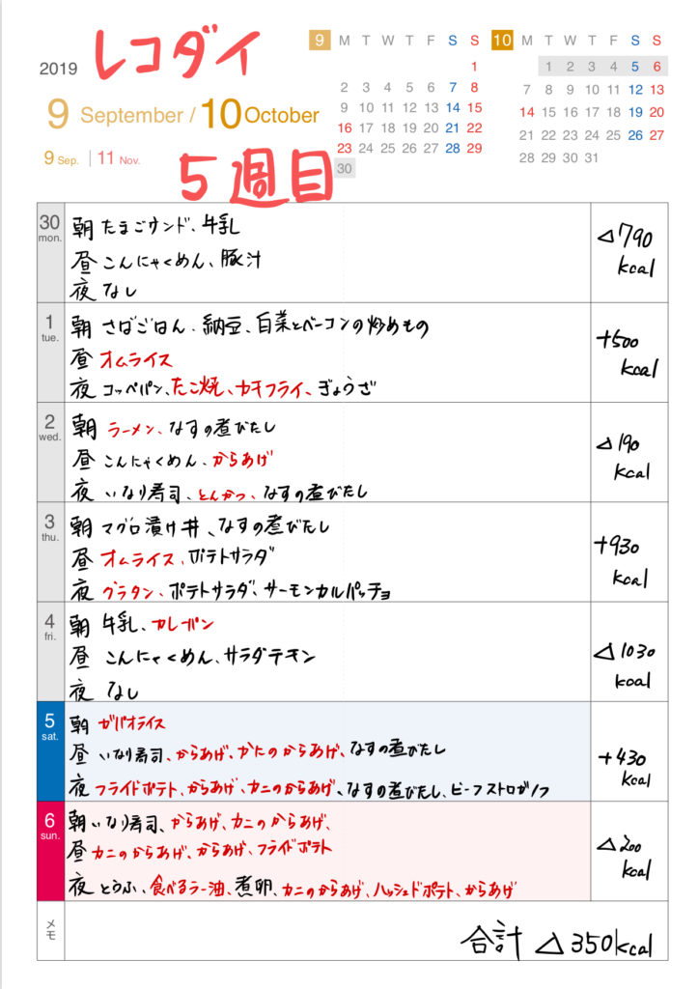Select the '3 thu.' day cell
This screenshot has width=698, height=989.
click(x=50, y=551)
